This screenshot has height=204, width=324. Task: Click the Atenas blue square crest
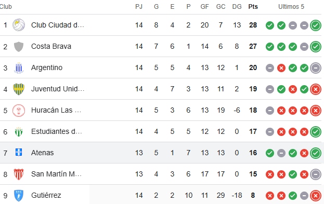click(x=19, y=152)
